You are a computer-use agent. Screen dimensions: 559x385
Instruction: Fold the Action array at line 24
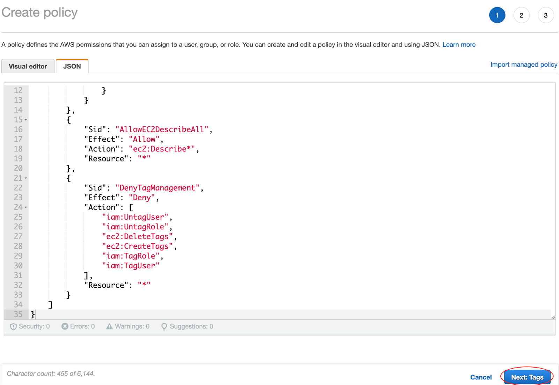pyautogui.click(x=26, y=208)
